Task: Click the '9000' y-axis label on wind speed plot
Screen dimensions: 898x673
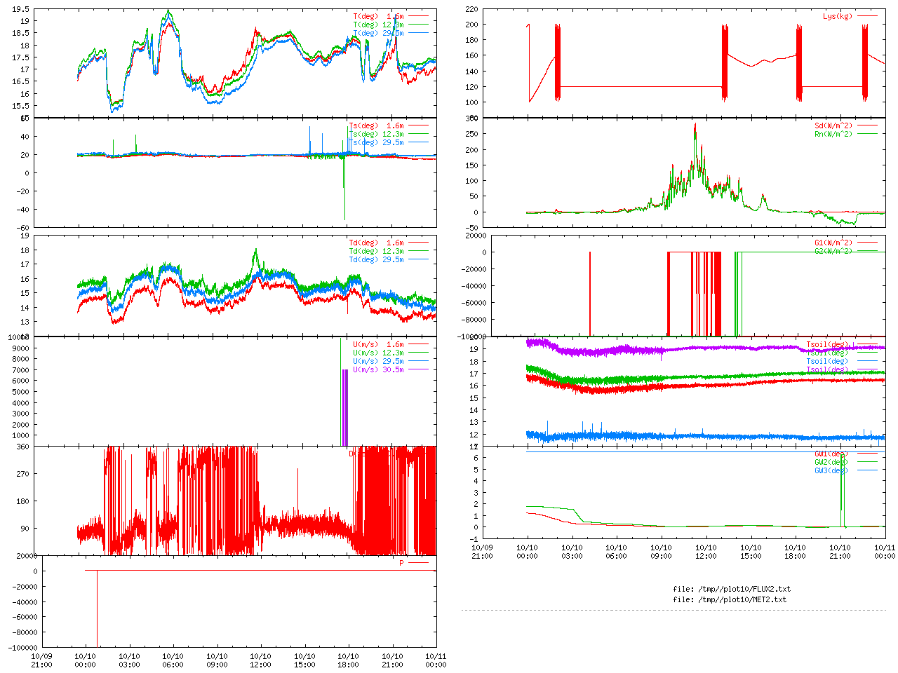Action: pos(21,348)
